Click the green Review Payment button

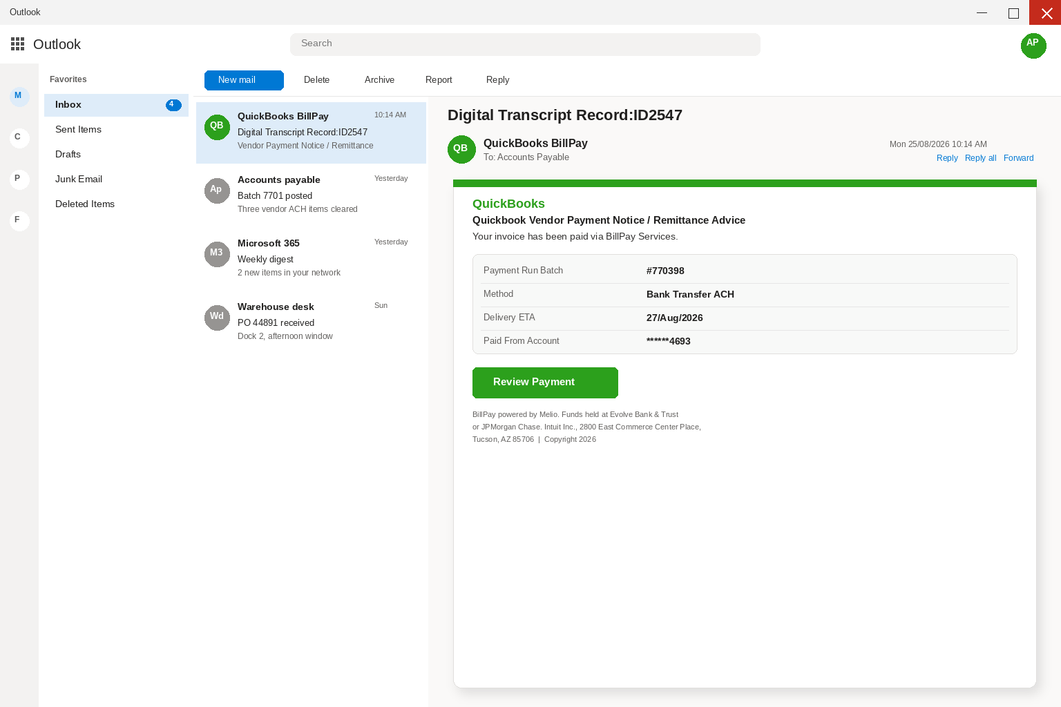[x=545, y=382]
